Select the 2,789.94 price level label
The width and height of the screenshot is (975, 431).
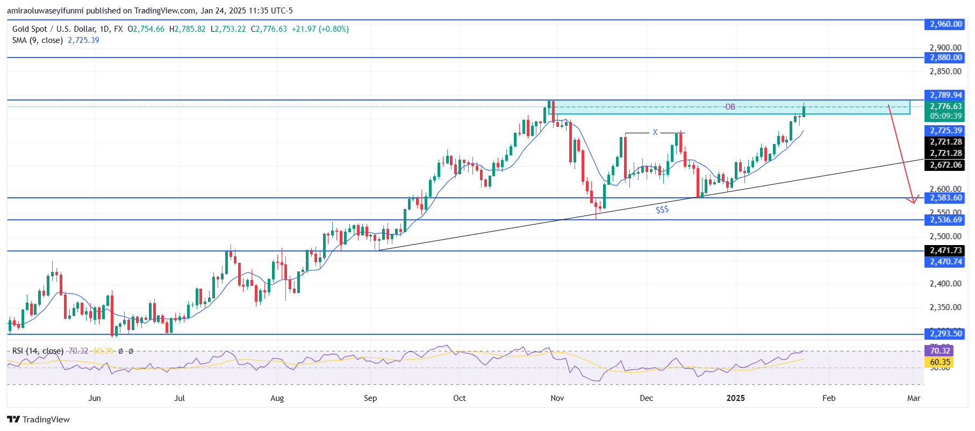tap(945, 95)
